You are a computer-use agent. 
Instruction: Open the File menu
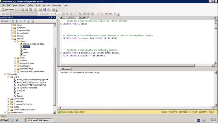point(3,5)
